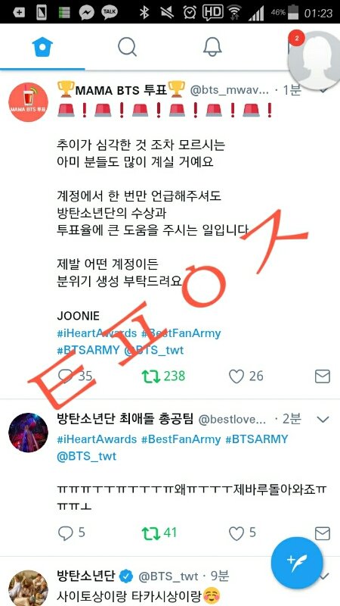The height and width of the screenshot is (606, 340).
Task: Like the 최애돌 총공팀 tweet
Action: 236,533
